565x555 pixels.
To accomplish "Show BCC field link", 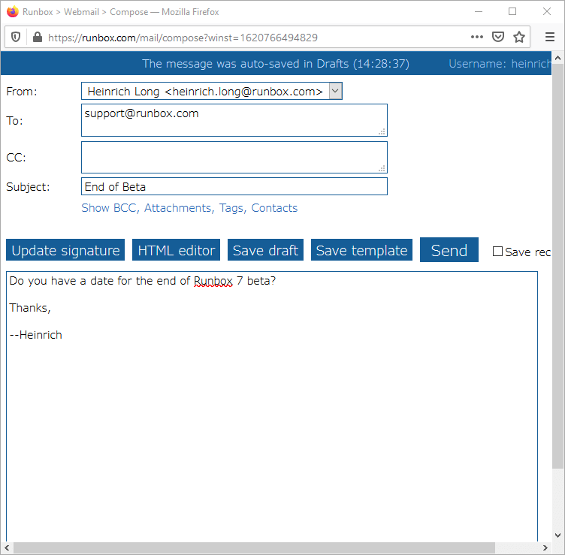I will pyautogui.click(x=110, y=208).
